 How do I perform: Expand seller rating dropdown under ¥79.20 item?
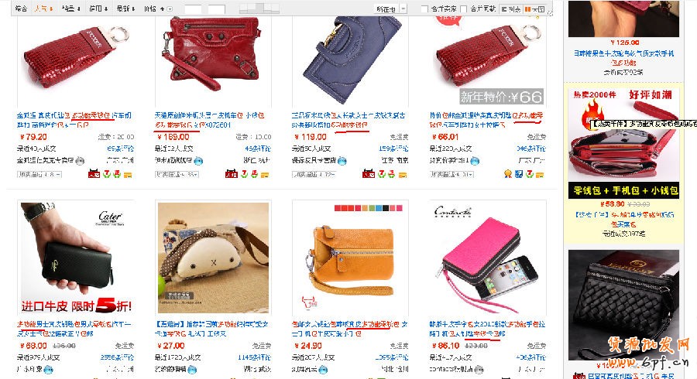pos(39,174)
